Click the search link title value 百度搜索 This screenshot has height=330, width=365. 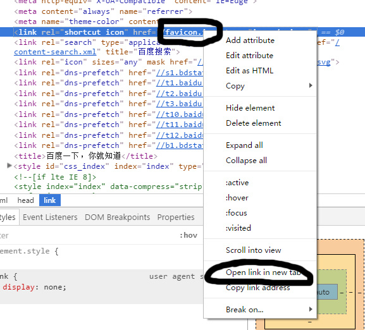click(x=154, y=52)
